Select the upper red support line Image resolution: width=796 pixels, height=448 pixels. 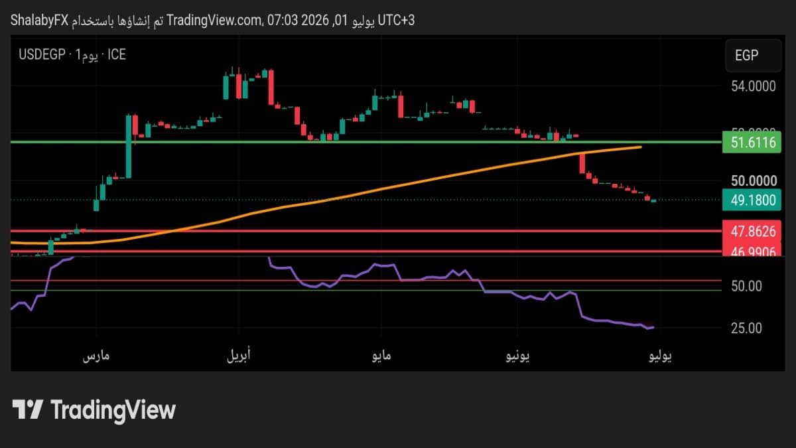coord(366,231)
